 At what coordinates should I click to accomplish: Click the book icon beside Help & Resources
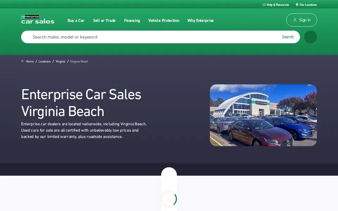pos(264,5)
